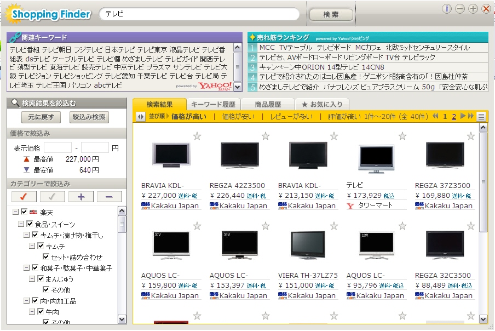Click the 検索 search button

point(331,15)
